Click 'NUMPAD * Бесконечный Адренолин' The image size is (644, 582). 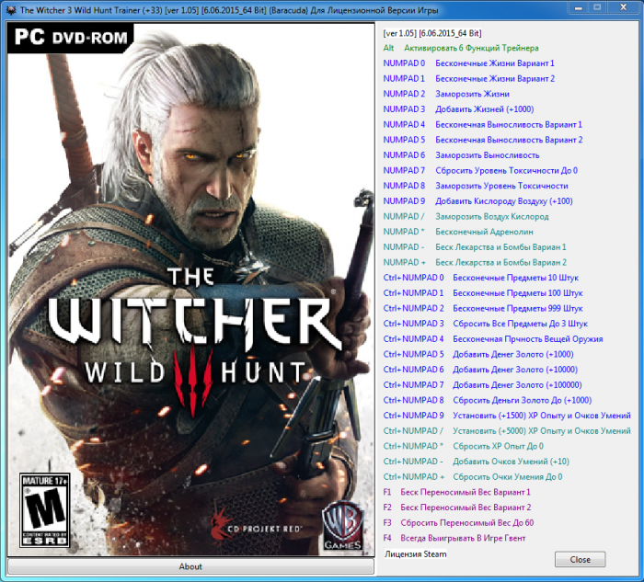click(458, 232)
